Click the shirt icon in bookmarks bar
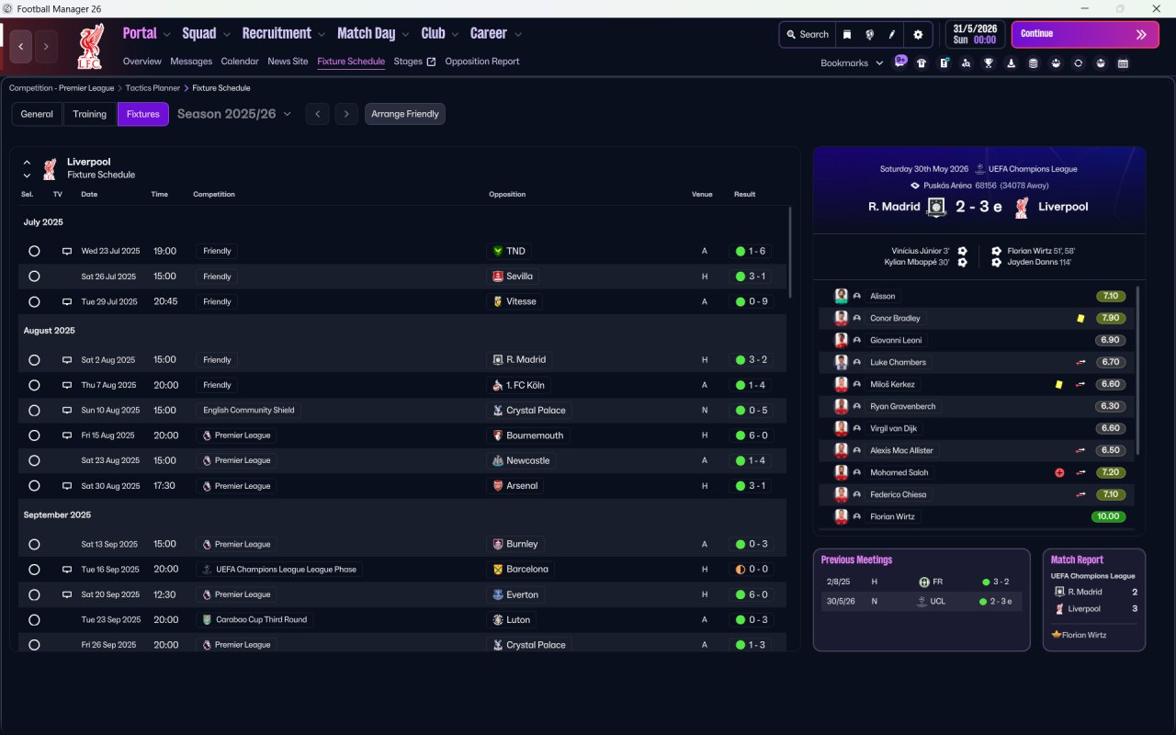The height and width of the screenshot is (735, 1176). pyautogui.click(x=922, y=63)
